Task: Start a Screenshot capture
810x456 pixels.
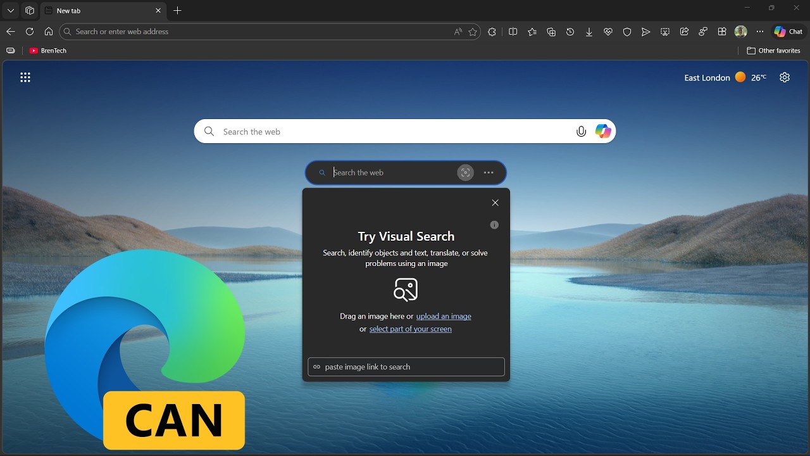Action: (665, 32)
